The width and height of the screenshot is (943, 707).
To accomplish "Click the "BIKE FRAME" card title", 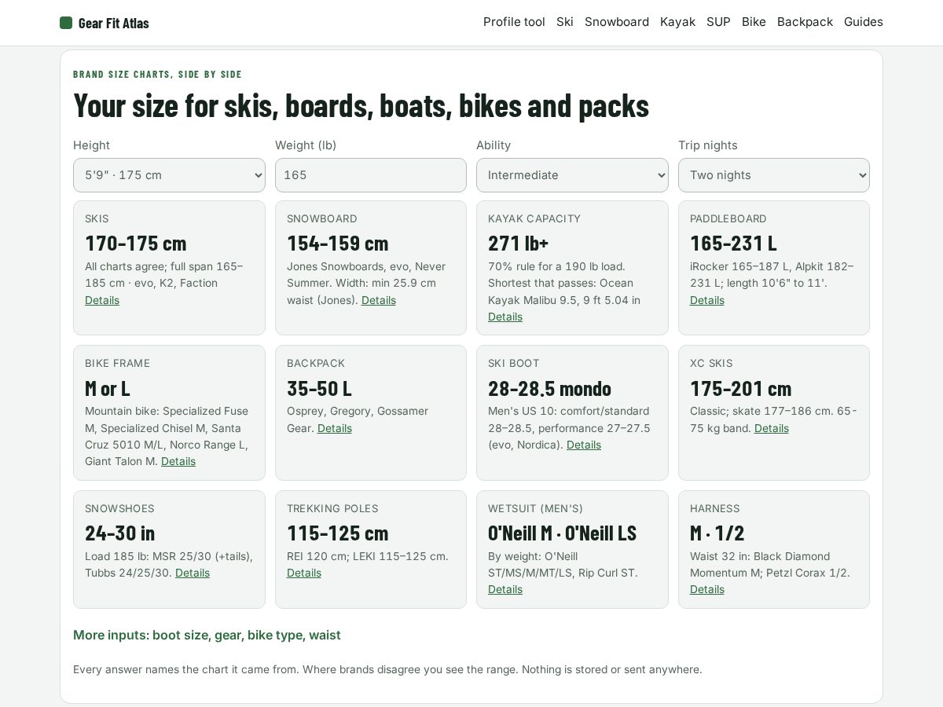I will tap(118, 363).
